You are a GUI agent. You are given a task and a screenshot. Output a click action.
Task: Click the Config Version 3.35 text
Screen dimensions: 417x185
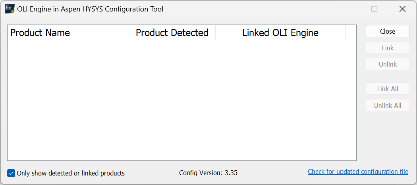(x=208, y=173)
